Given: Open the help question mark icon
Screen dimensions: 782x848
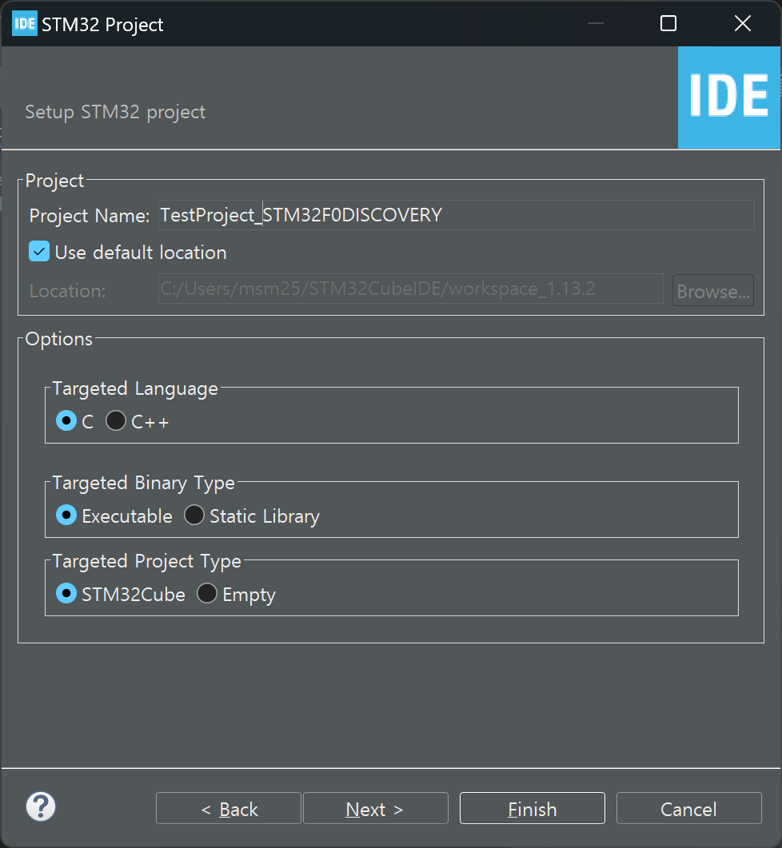Looking at the screenshot, I should (41, 806).
